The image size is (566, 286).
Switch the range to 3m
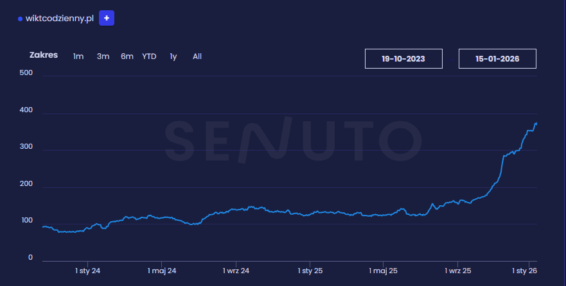coord(103,56)
